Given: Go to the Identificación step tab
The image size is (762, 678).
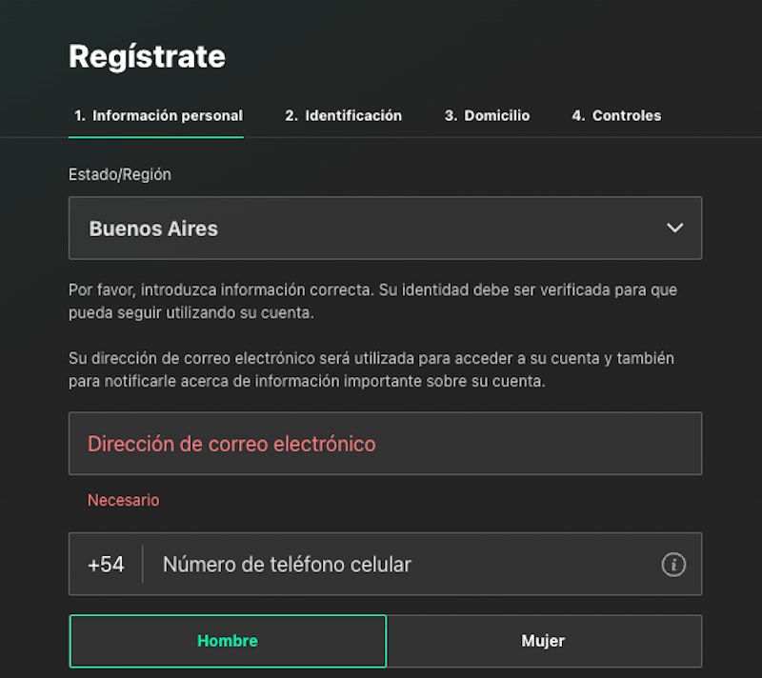Looking at the screenshot, I should [343, 116].
